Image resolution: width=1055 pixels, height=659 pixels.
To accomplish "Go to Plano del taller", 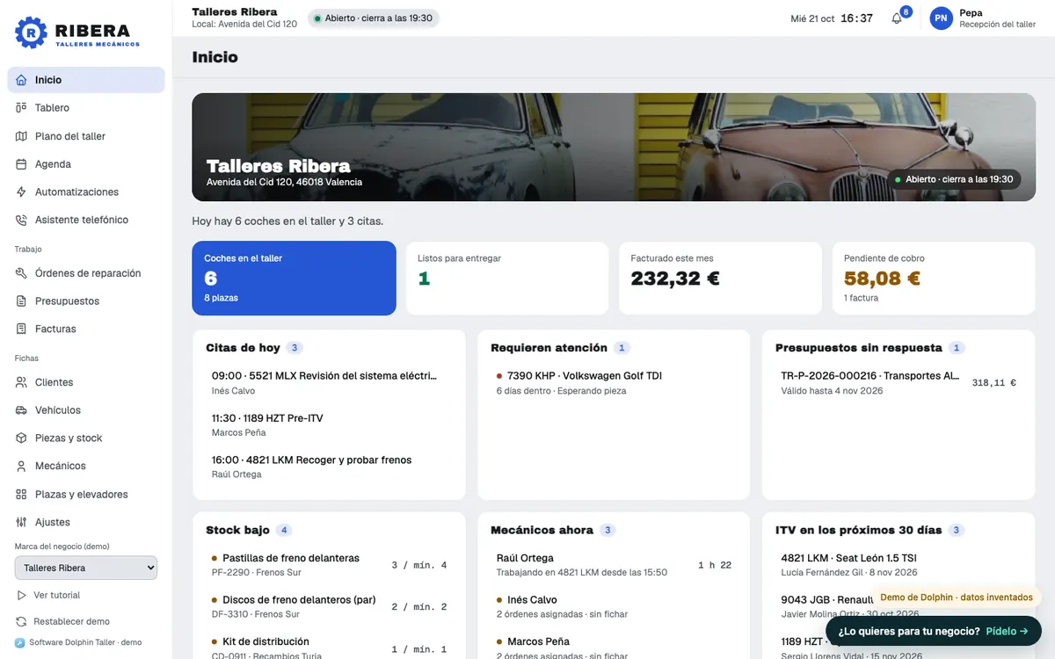I will [x=86, y=136].
